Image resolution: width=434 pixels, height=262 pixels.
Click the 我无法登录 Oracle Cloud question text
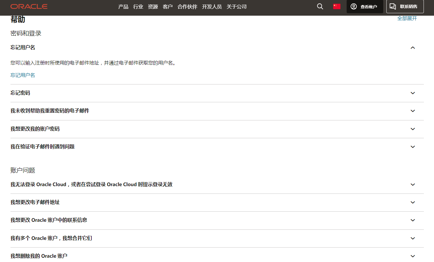pyautogui.click(x=91, y=184)
